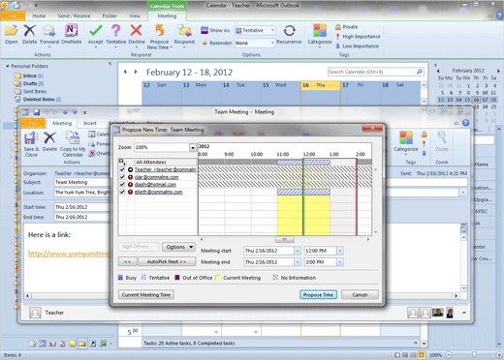Viewport: 504px width, 360px height.
Task: Accept the meeting request
Action: click(x=96, y=36)
